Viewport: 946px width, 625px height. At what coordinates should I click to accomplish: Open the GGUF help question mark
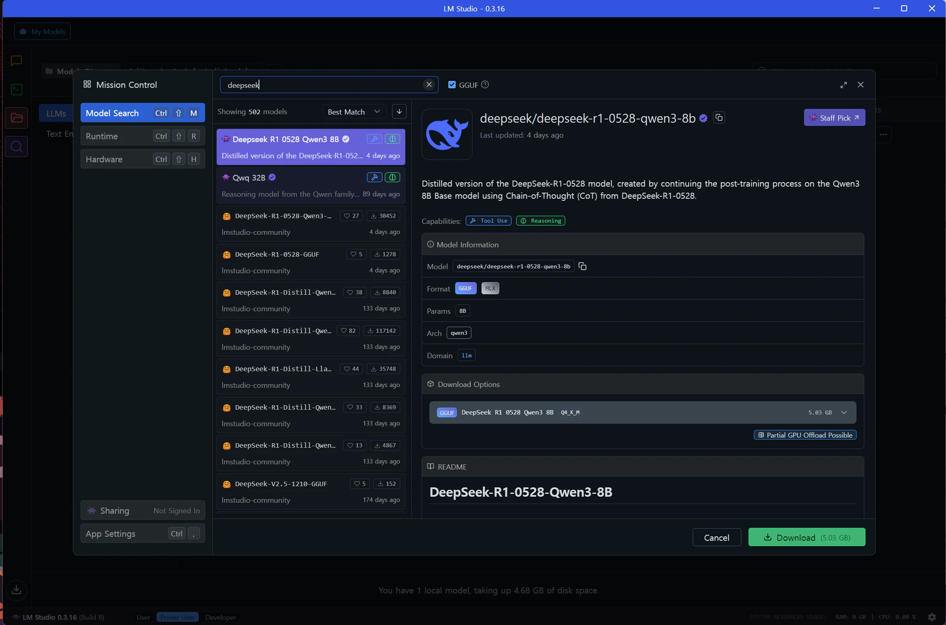(x=485, y=85)
